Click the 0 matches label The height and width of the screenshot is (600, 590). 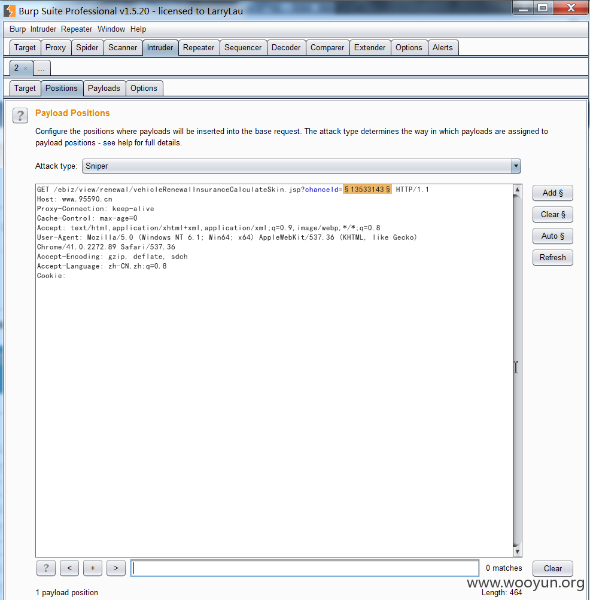(504, 568)
